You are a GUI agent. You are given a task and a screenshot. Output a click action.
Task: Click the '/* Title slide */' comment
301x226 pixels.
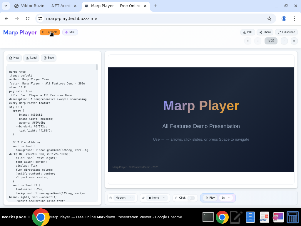pyautogui.click(x=26, y=142)
